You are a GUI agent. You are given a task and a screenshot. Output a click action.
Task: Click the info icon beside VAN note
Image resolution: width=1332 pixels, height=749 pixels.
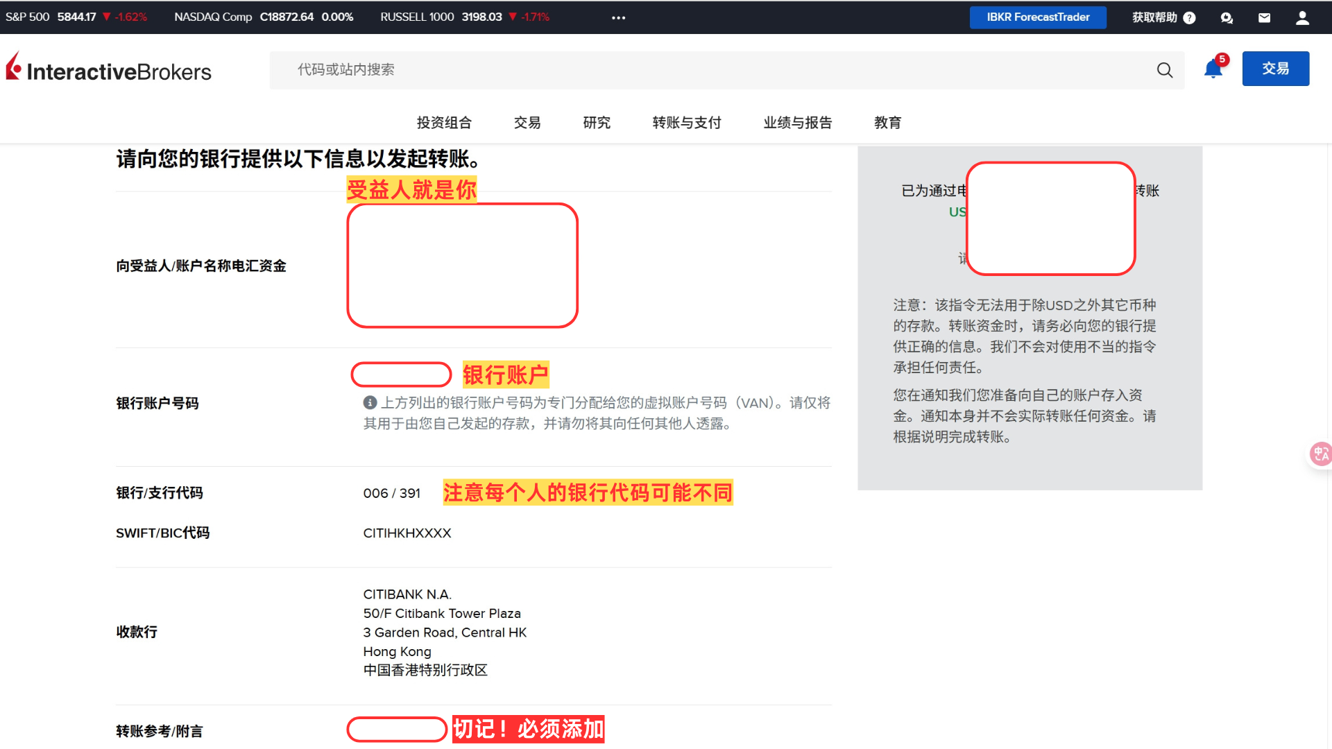point(370,403)
